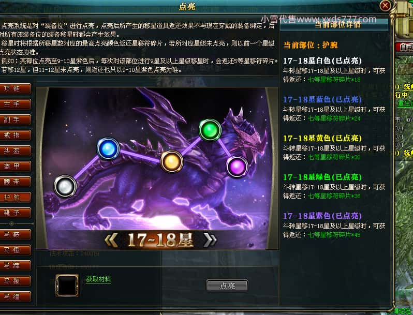This screenshot has width=413, height=315.
Task: Click the blue star orb
Action: pyautogui.click(x=108, y=148)
